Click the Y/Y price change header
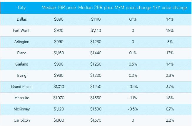Image resolution: width=192 pixels, height=127 pixels. coord(170,8)
